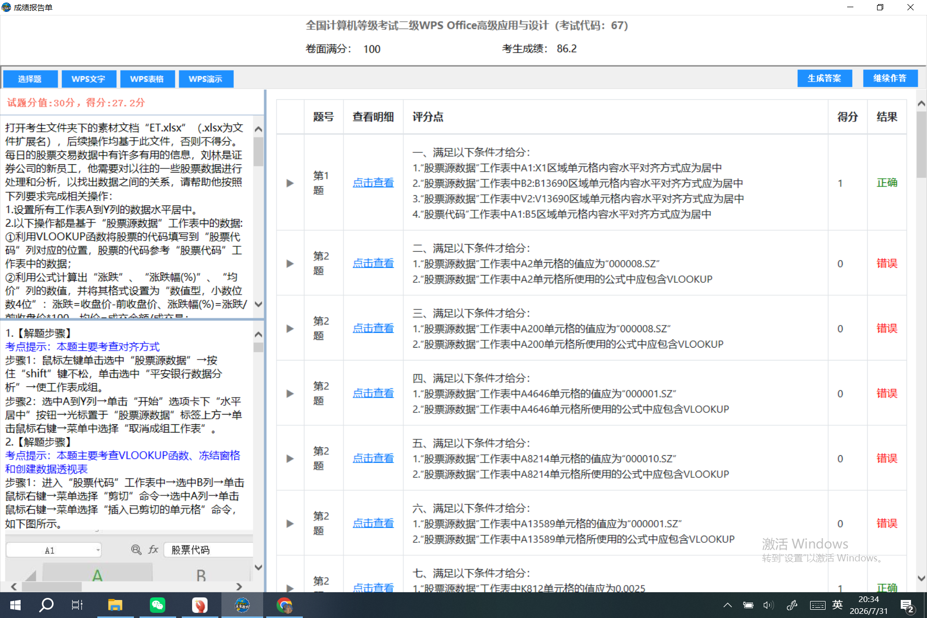This screenshot has height=618, width=927.
Task: Open WeChat from the taskbar
Action: (x=157, y=605)
